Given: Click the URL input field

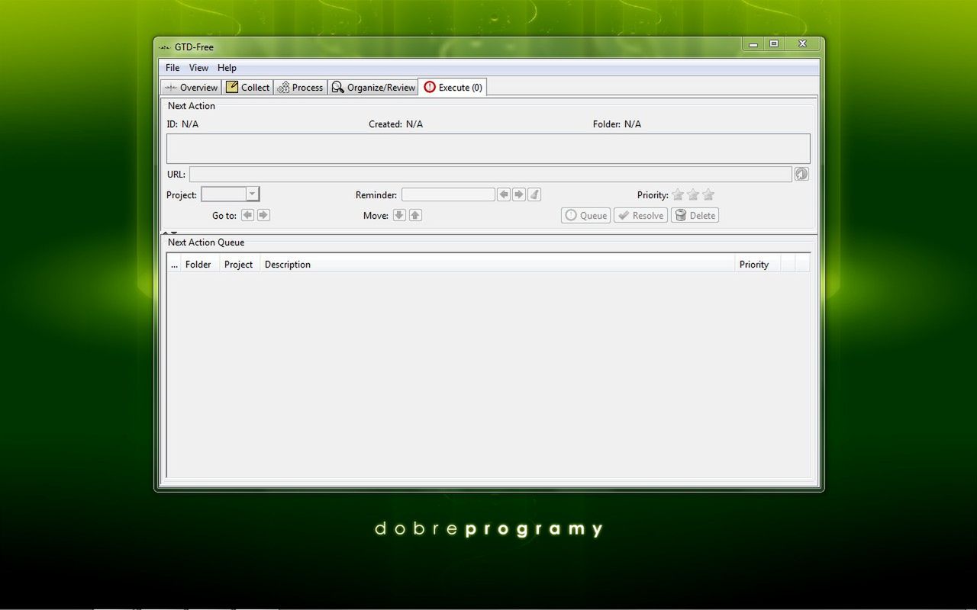Looking at the screenshot, I should pos(490,174).
